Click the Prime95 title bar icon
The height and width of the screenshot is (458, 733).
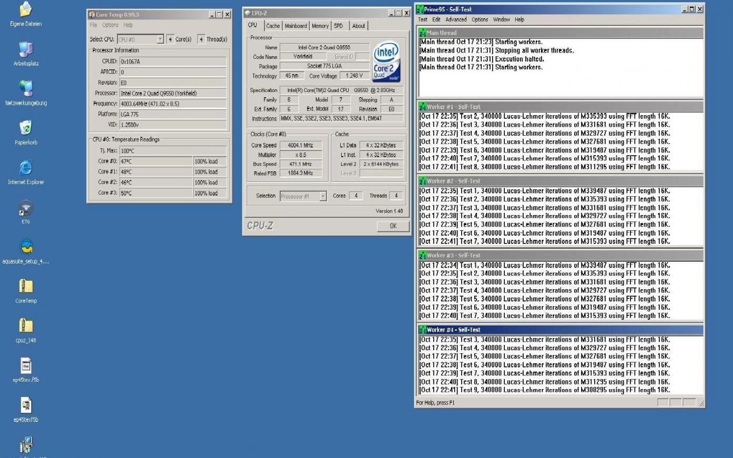[420, 9]
